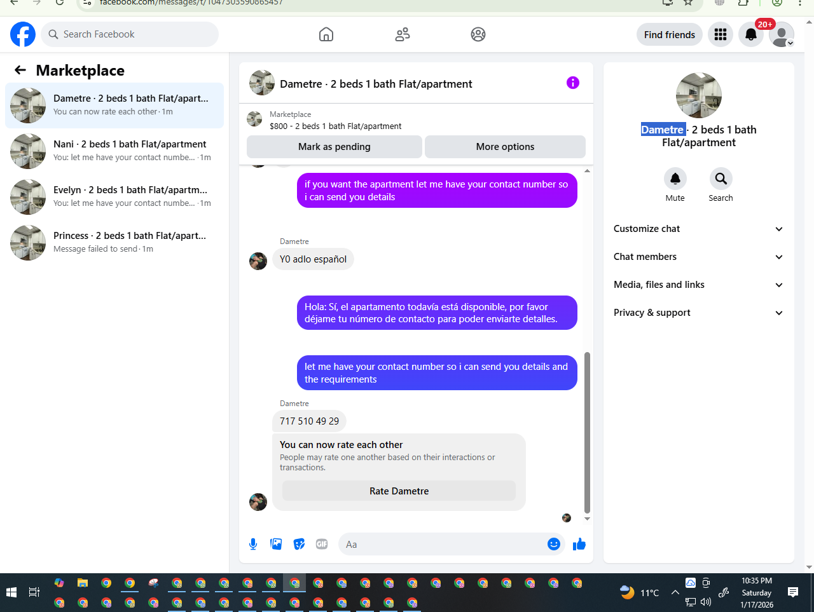Image resolution: width=814 pixels, height=612 pixels.
Task: Open the Facebook menu grid icon
Action: click(x=721, y=34)
